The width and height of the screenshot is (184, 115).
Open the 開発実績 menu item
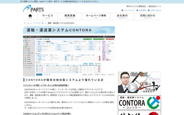click(x=70, y=16)
